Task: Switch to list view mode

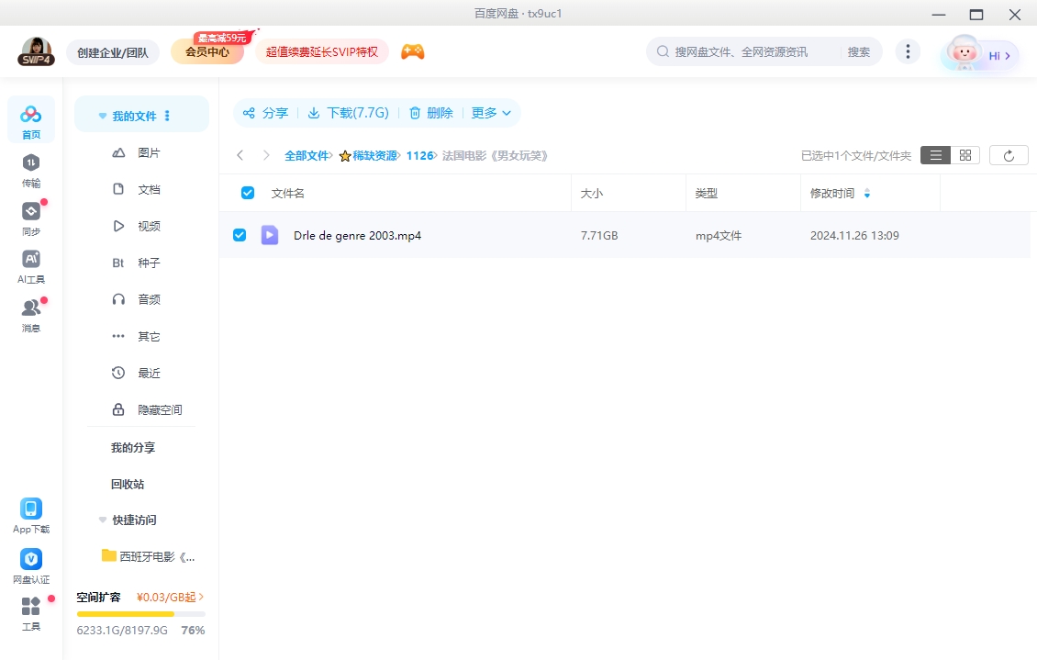Action: tap(935, 155)
